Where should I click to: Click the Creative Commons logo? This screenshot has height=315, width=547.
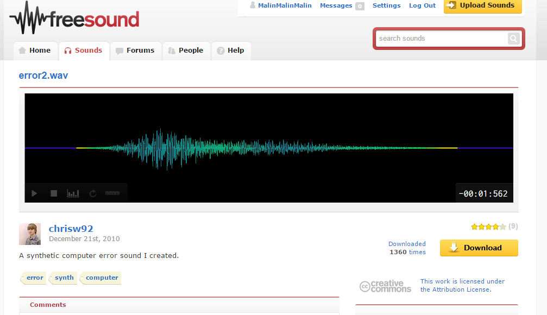point(385,286)
